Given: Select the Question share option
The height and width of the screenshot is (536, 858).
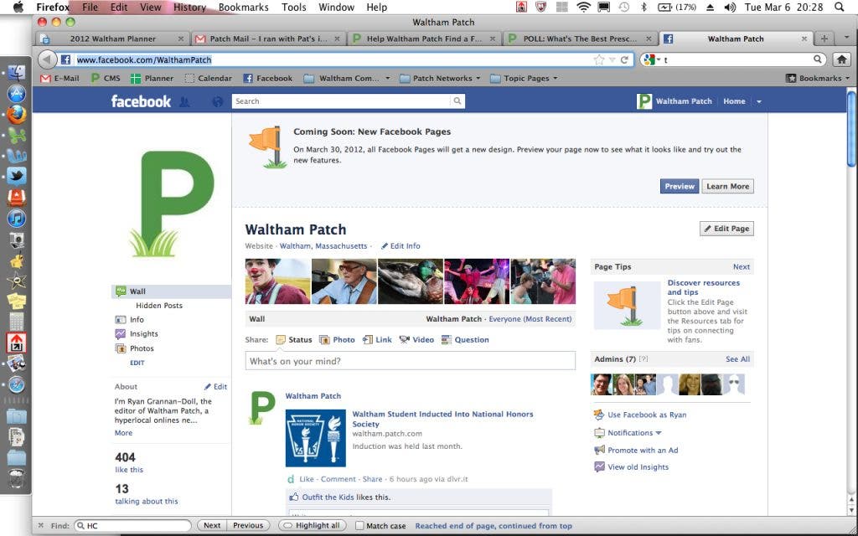Looking at the screenshot, I should pyautogui.click(x=465, y=340).
